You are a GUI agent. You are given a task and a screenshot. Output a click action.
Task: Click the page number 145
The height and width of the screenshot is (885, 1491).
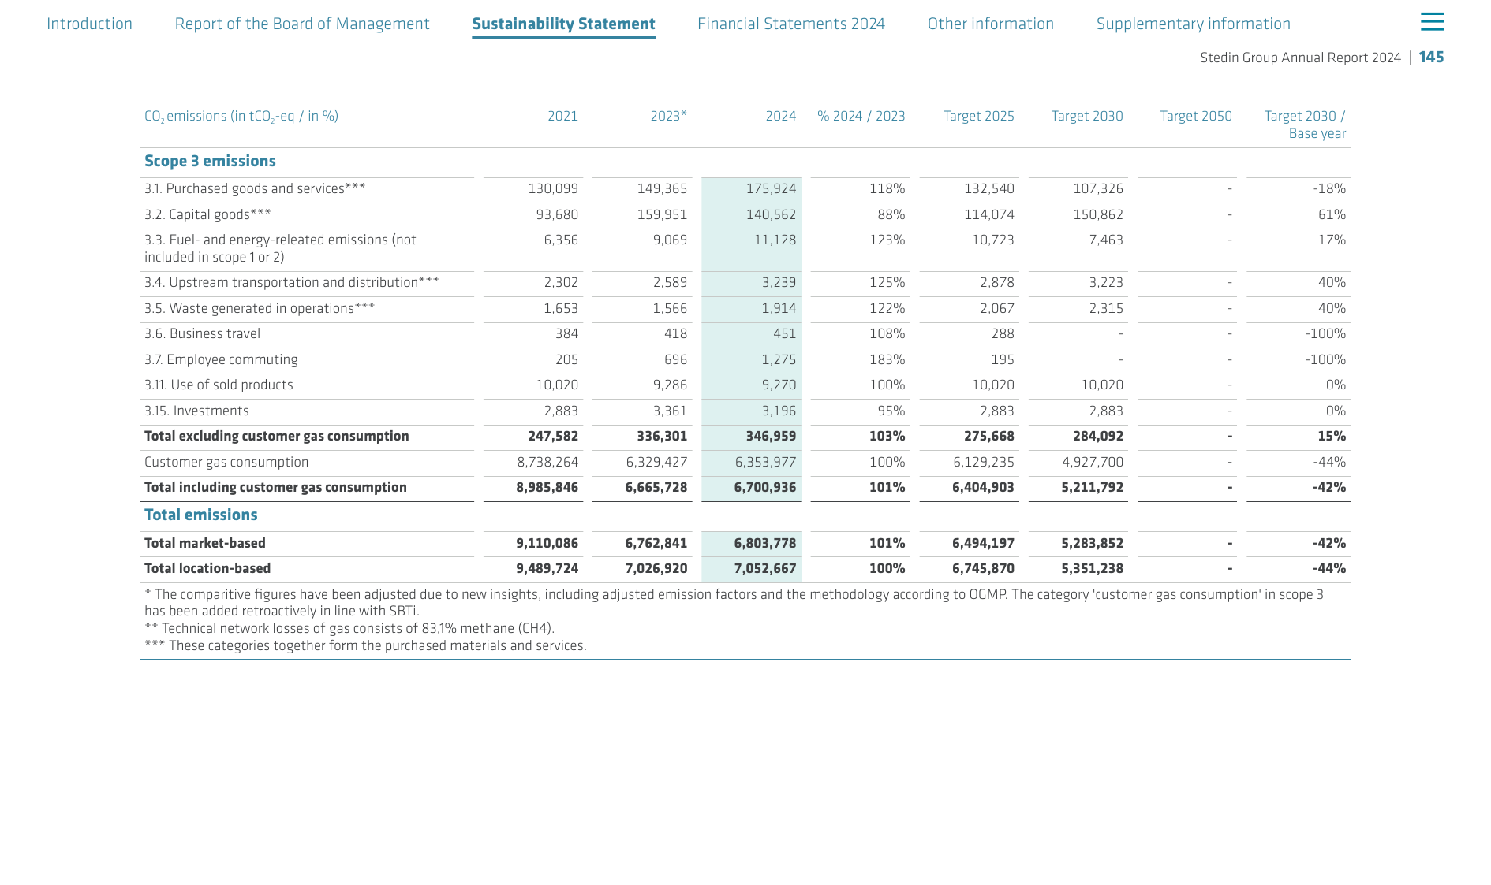click(x=1431, y=57)
